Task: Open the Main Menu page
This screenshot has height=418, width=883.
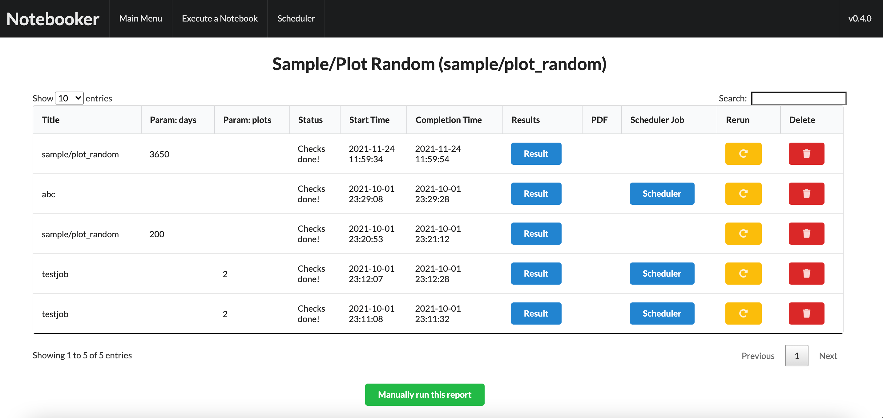Action: (140, 18)
